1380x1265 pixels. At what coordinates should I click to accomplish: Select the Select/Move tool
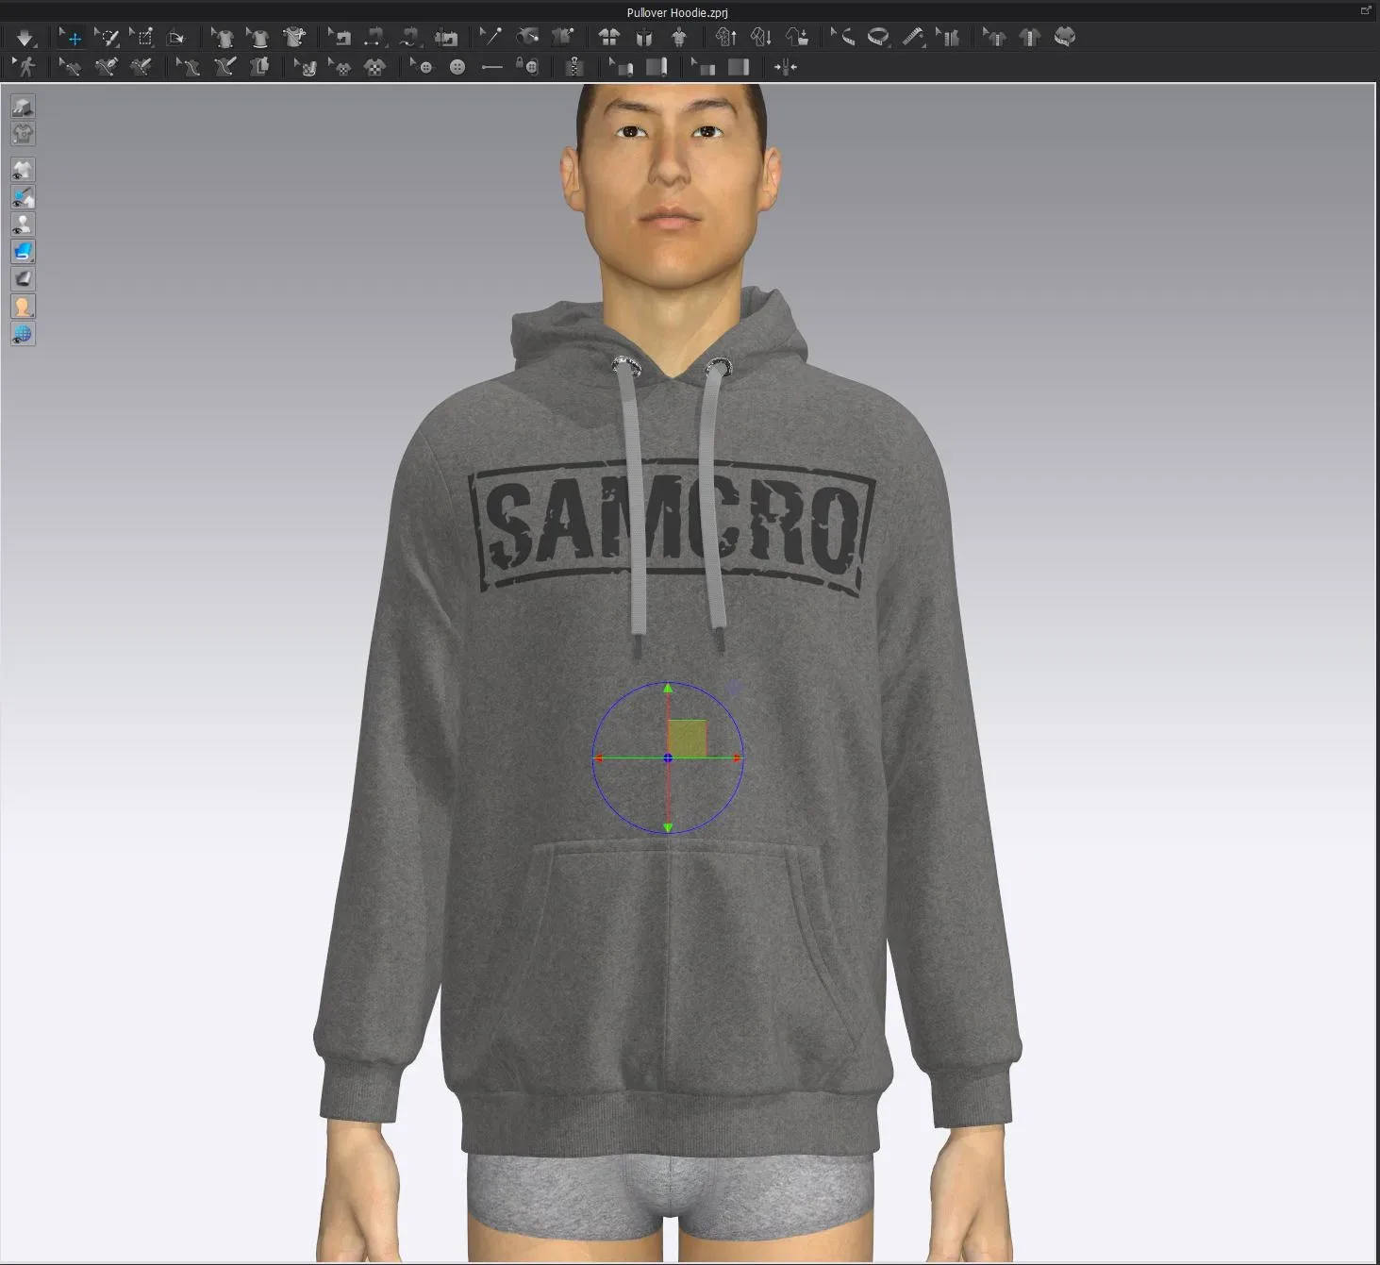[x=72, y=38]
